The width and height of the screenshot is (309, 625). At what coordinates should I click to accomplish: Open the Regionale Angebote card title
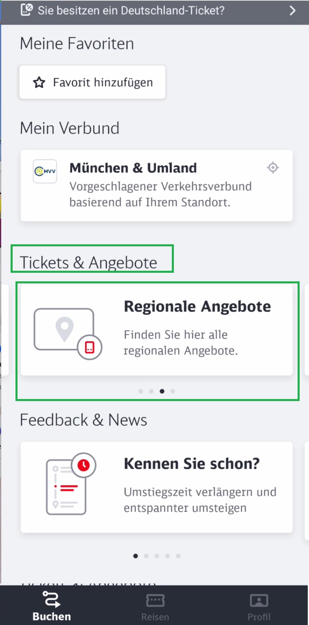point(197,306)
